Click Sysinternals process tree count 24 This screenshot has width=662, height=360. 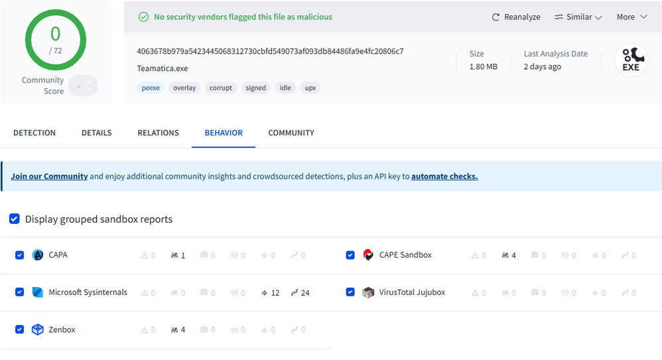tap(300, 292)
